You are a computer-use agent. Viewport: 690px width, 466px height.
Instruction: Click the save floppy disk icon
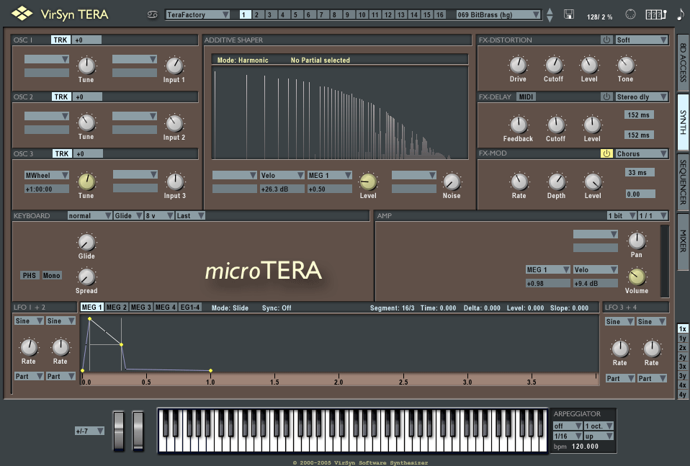(568, 14)
